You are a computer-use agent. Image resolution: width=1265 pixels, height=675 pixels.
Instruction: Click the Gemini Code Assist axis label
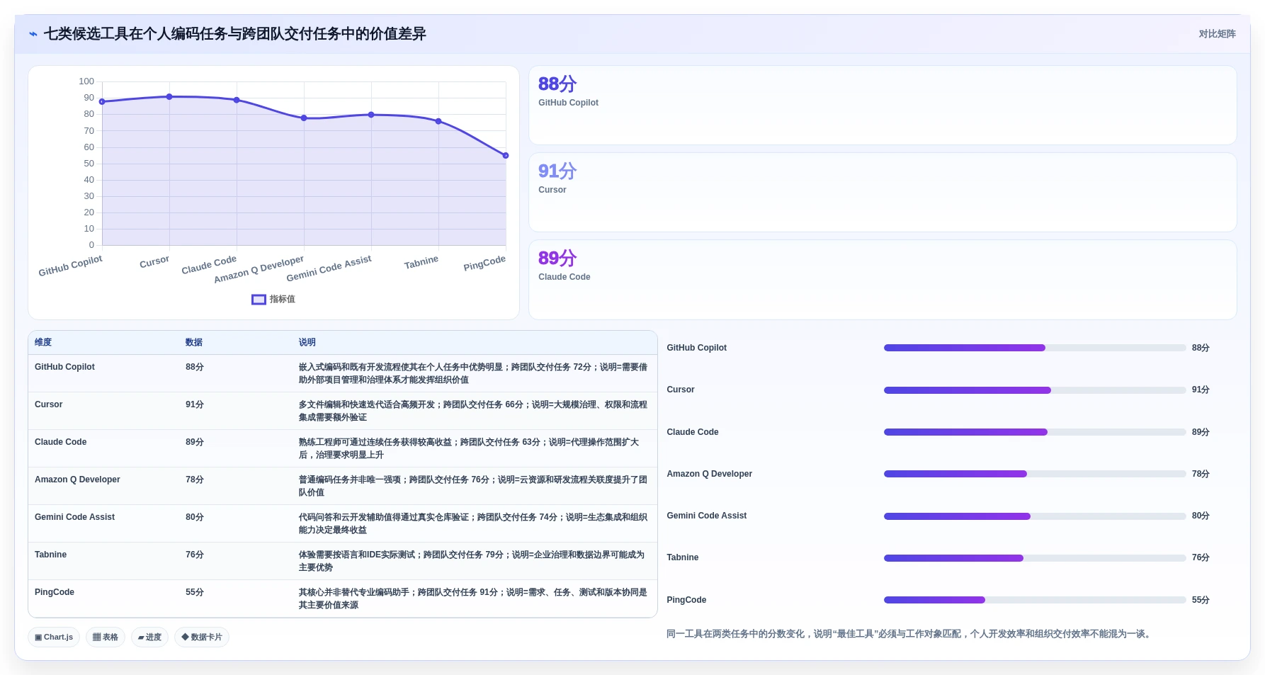329,268
